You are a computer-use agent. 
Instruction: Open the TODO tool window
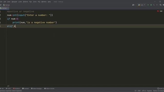(8, 89)
